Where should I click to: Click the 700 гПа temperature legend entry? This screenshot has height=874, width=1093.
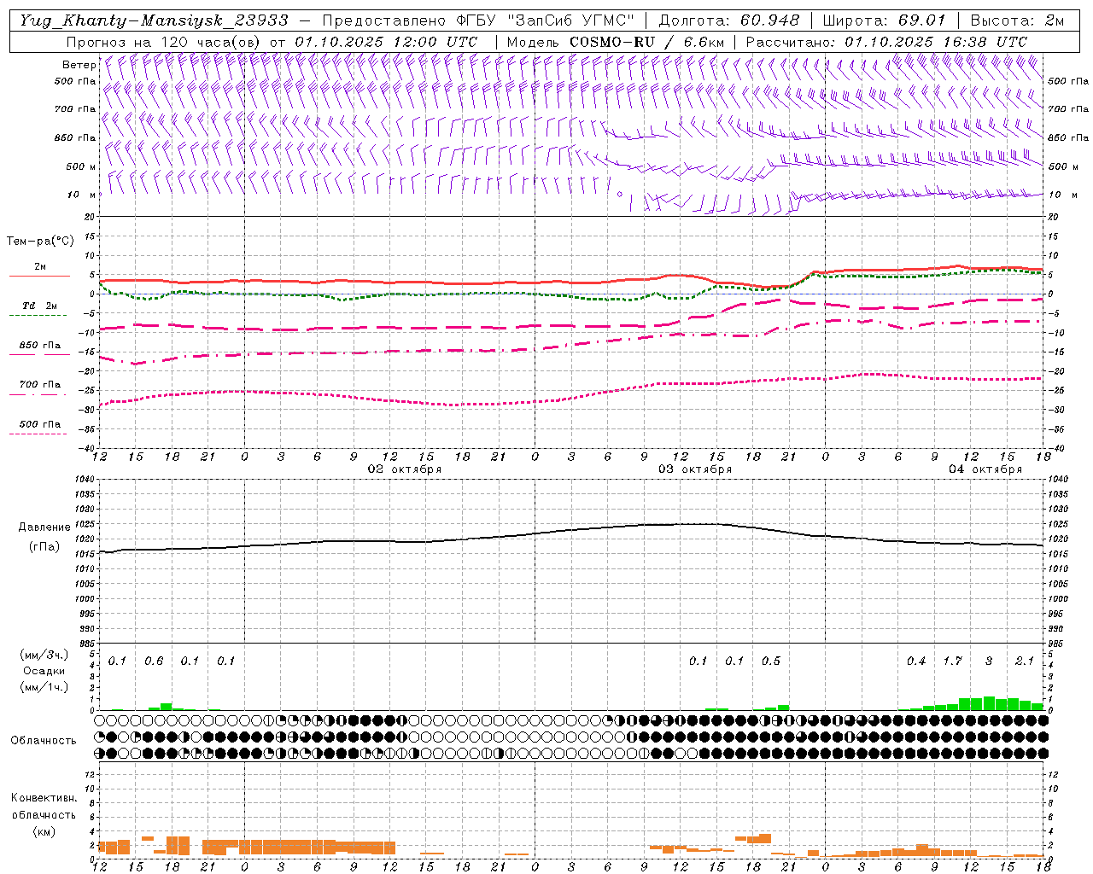(x=39, y=385)
